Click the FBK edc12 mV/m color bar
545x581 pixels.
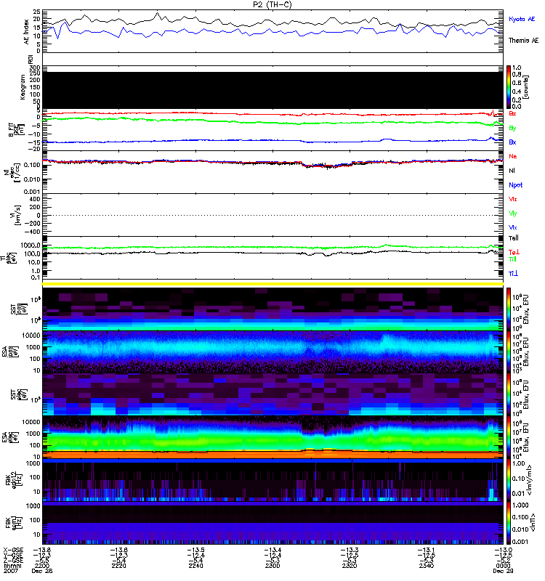pyautogui.click(x=508, y=480)
